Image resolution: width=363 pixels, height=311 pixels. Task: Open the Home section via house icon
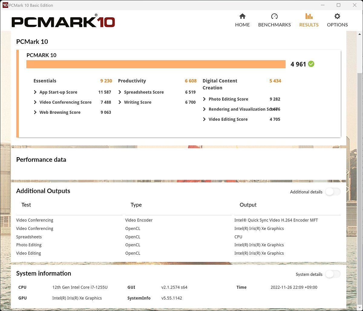pos(242,16)
